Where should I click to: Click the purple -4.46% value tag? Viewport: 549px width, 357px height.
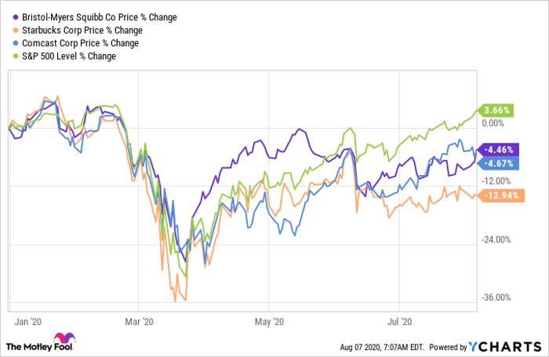pyautogui.click(x=499, y=149)
